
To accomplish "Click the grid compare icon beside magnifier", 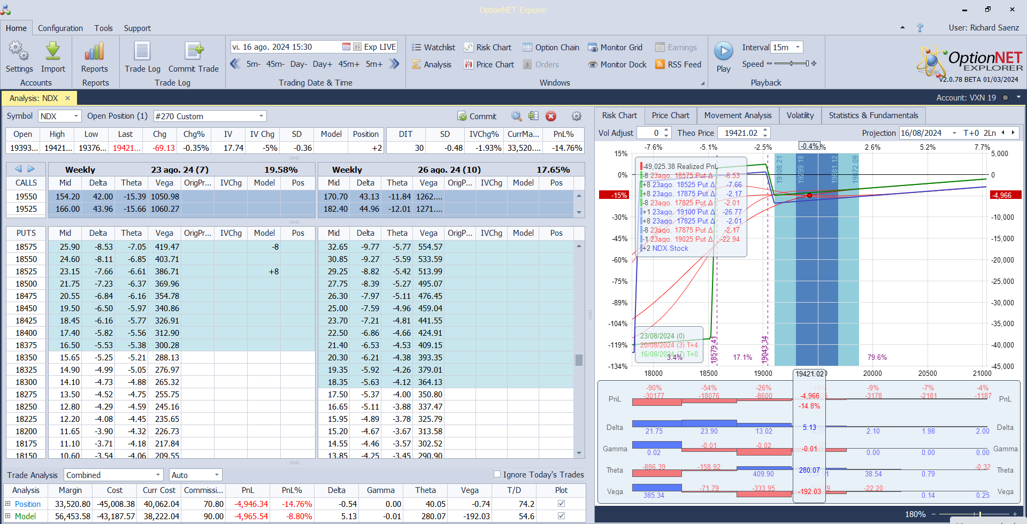I will pyautogui.click(x=533, y=117).
